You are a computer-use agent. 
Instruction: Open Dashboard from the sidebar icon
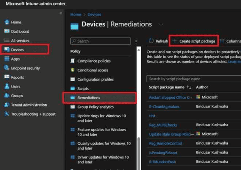coord(7,31)
